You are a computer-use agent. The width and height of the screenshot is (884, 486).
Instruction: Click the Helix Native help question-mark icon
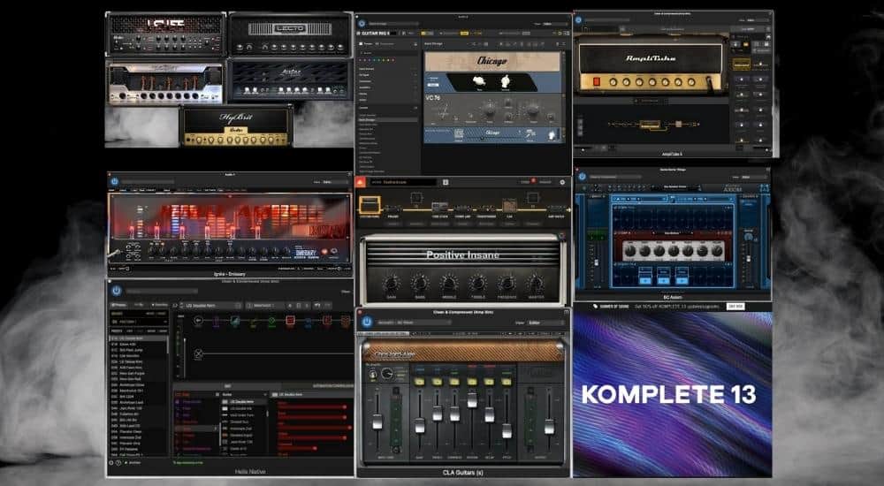pos(118,462)
